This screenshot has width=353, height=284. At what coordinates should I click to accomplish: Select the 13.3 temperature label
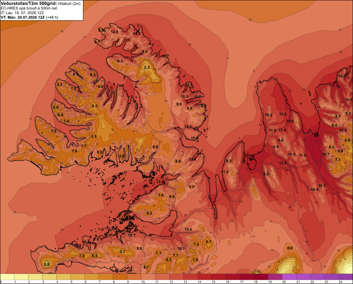point(188,127)
